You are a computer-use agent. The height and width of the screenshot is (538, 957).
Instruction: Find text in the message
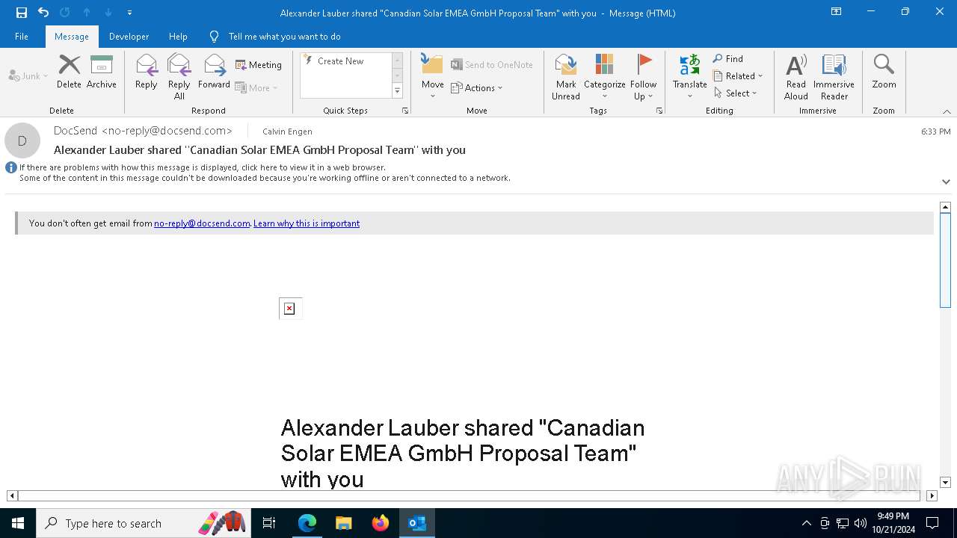(728, 59)
